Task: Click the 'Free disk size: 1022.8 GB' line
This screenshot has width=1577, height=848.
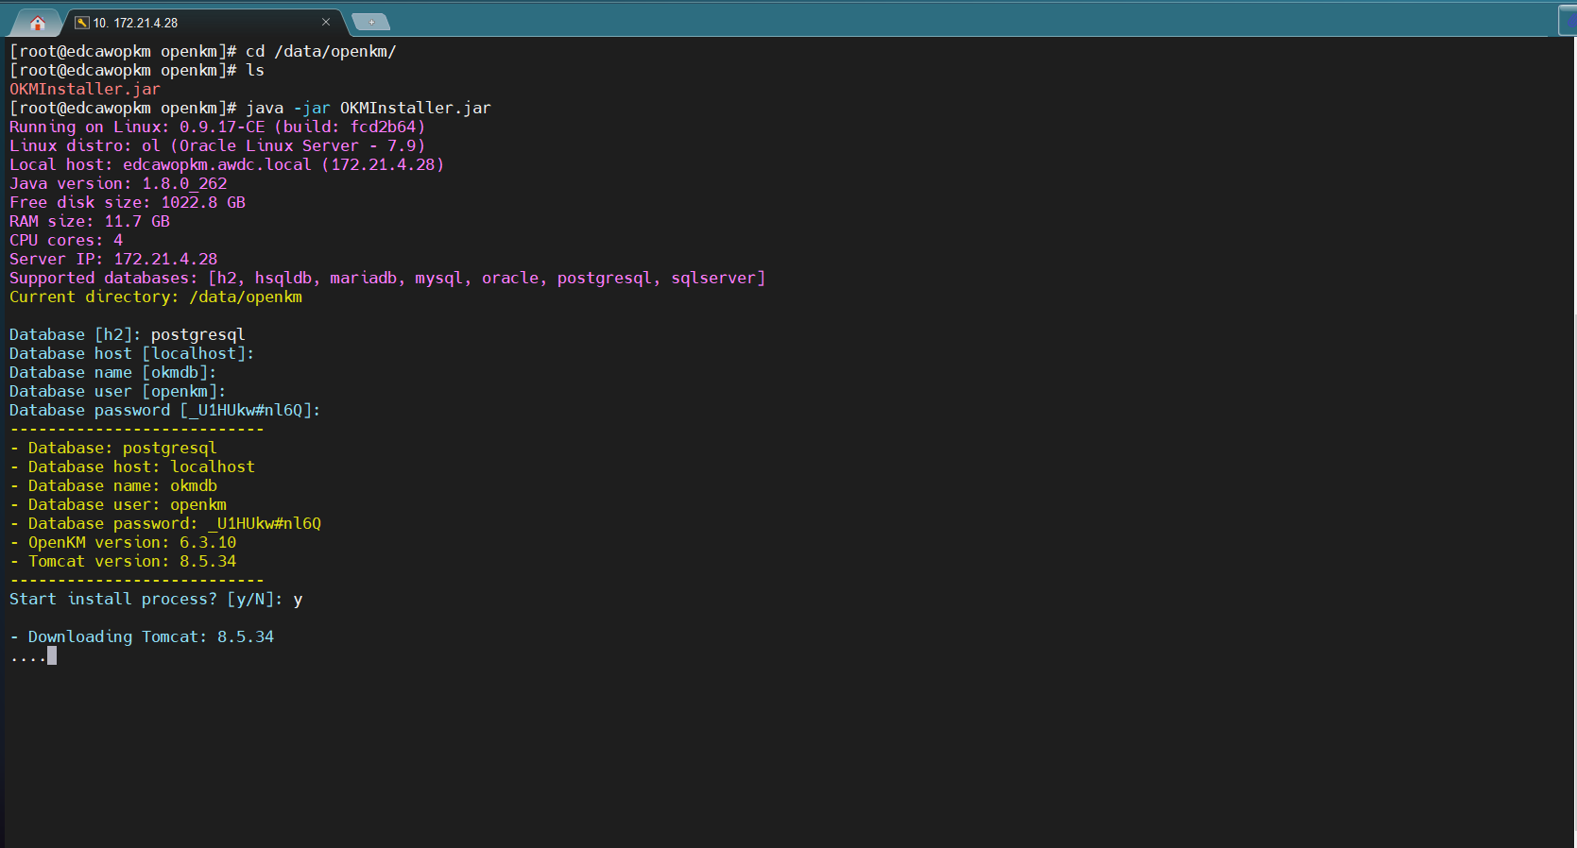Action: [x=128, y=202]
